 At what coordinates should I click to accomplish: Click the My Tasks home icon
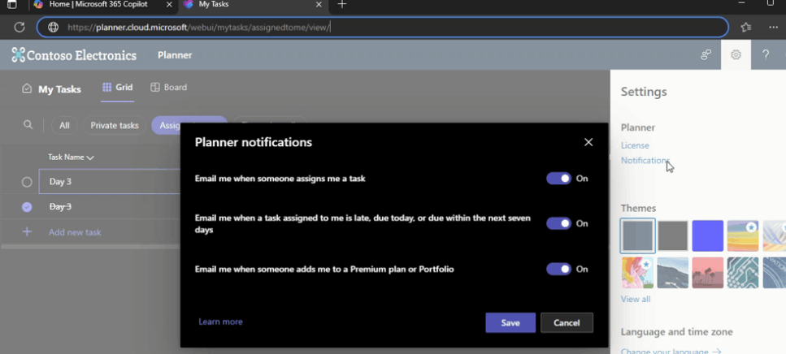click(x=27, y=88)
